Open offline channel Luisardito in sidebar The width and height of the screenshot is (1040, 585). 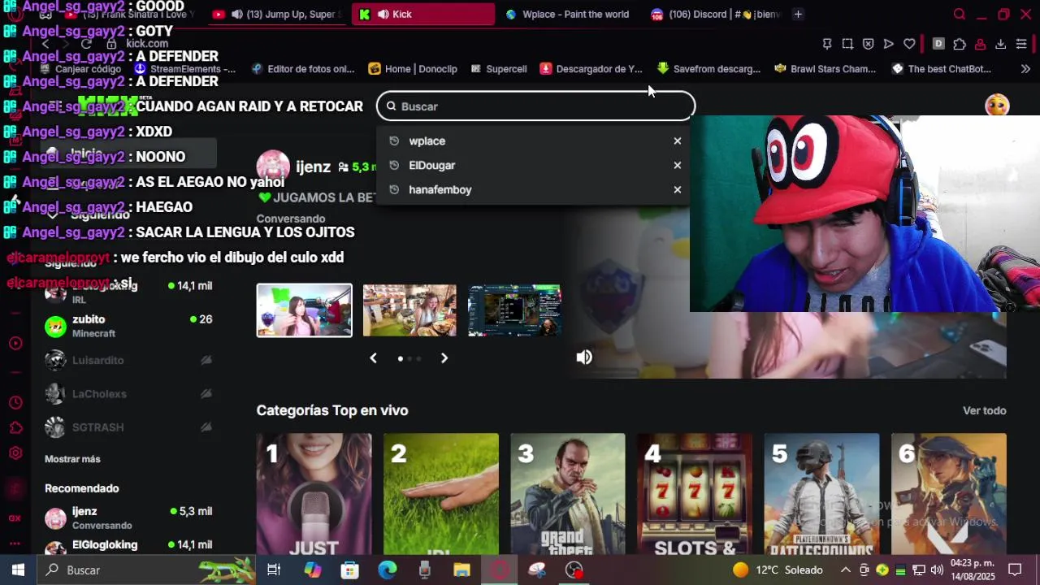128,360
